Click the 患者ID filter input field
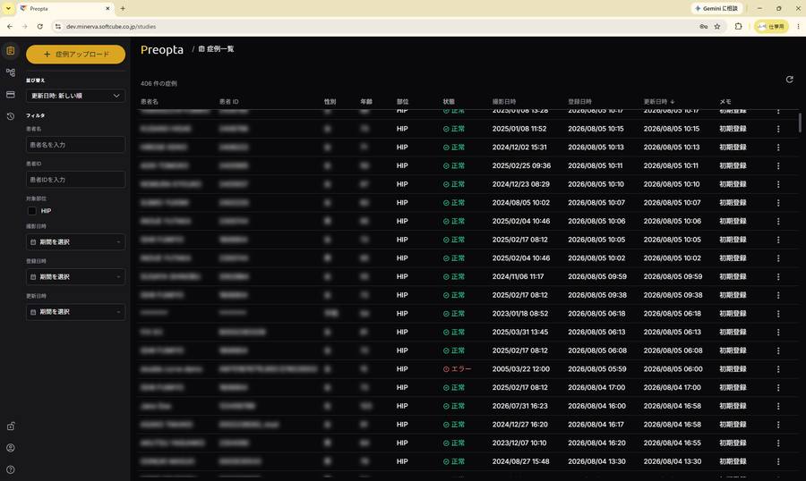This screenshot has height=481, width=806. coord(75,180)
